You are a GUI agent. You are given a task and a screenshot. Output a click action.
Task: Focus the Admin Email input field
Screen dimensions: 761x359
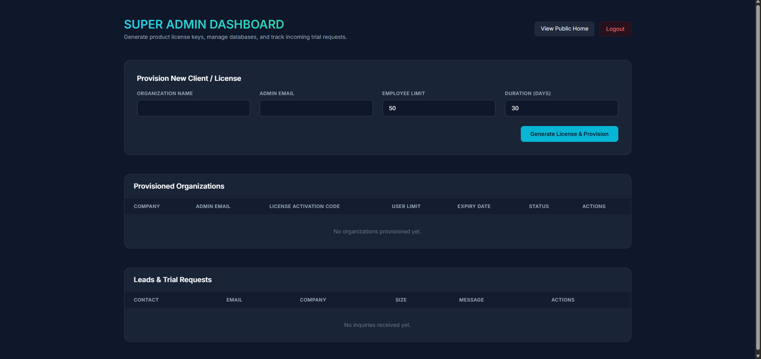[x=316, y=108]
